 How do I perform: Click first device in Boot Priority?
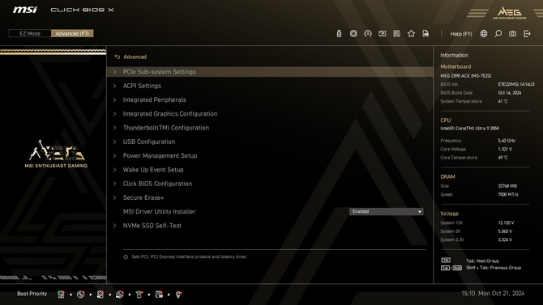pyautogui.click(x=61, y=294)
